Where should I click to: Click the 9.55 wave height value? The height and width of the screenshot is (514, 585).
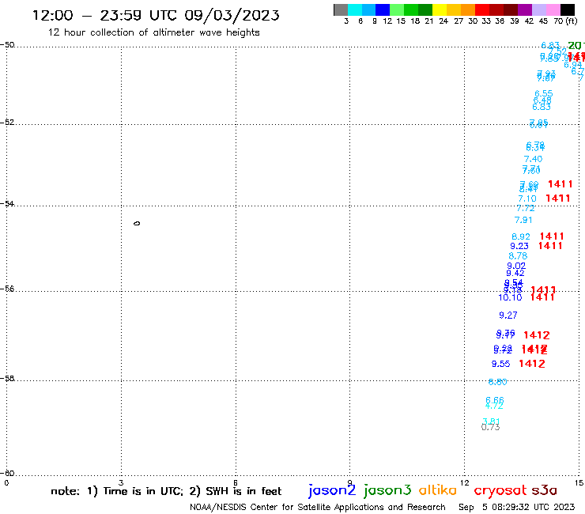500,364
